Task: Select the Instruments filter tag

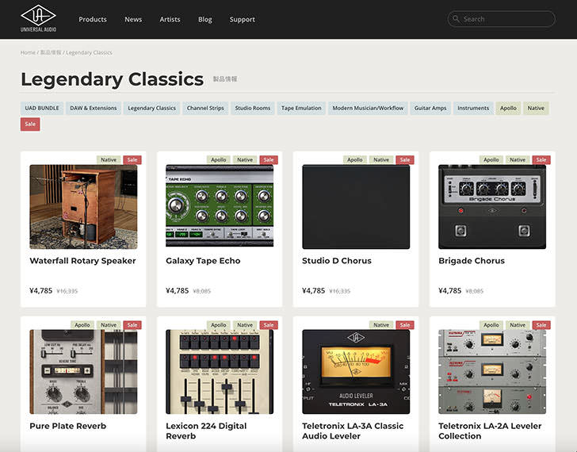Action: coord(473,108)
